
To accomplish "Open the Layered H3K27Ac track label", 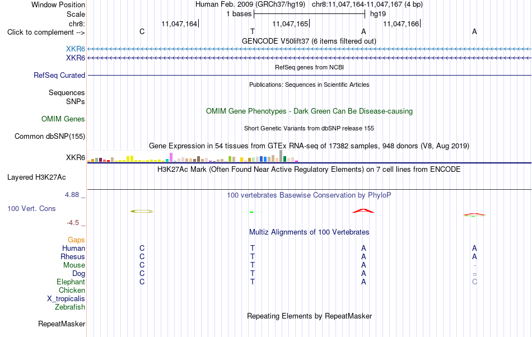I will click(x=36, y=177).
